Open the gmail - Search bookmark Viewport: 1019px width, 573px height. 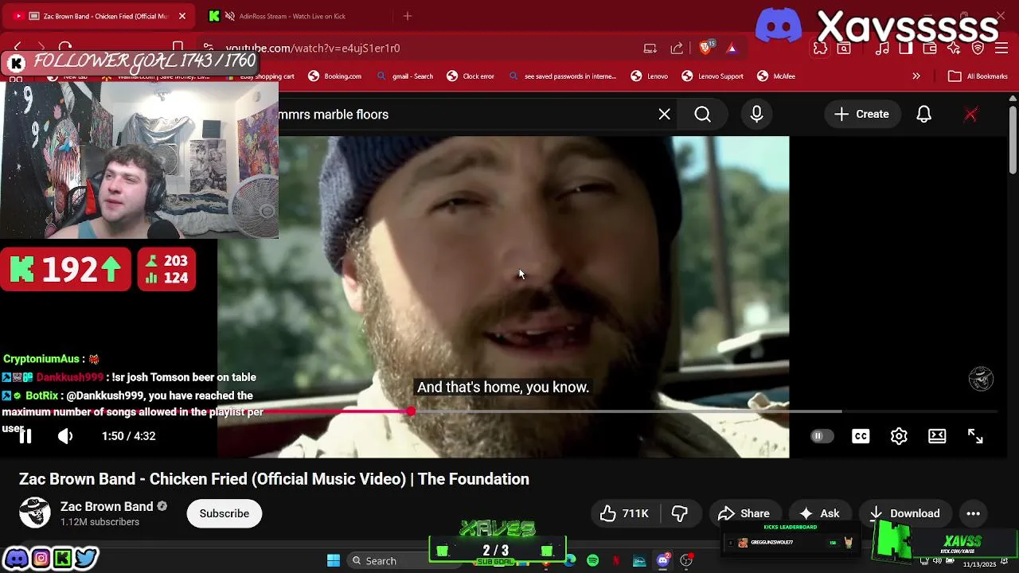click(404, 76)
